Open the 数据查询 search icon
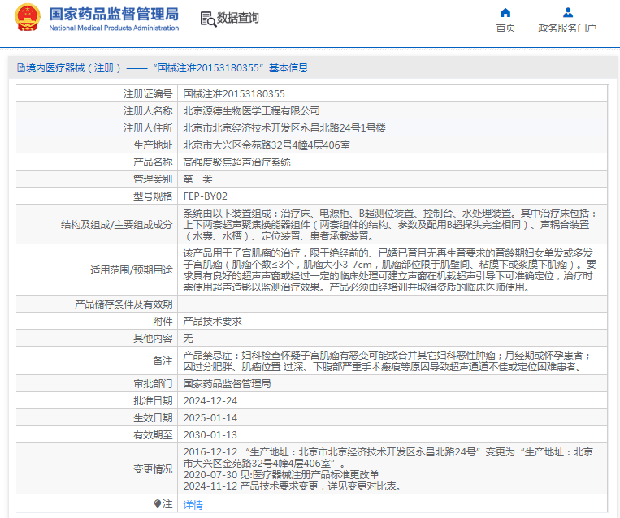620x518 pixels. point(208,19)
